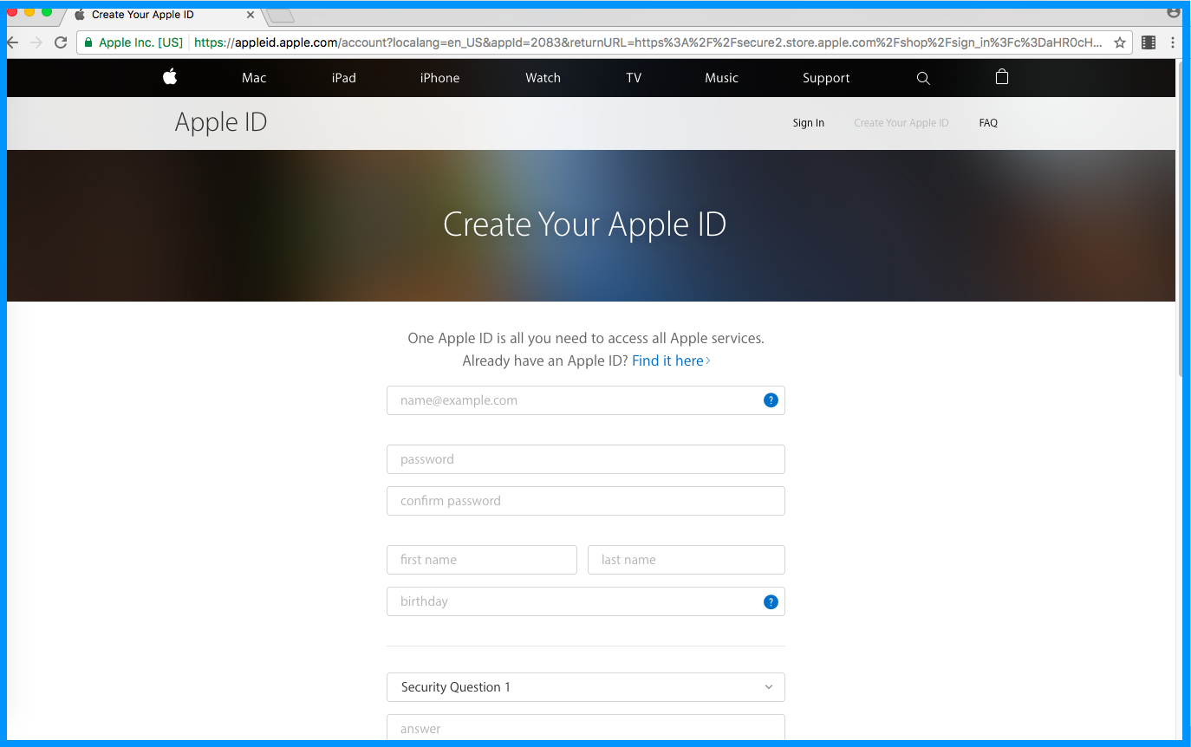
Task: Focus the last name field
Action: point(687,560)
